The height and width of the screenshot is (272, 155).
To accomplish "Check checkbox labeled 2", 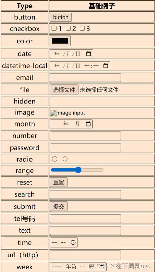I will [68, 28].
